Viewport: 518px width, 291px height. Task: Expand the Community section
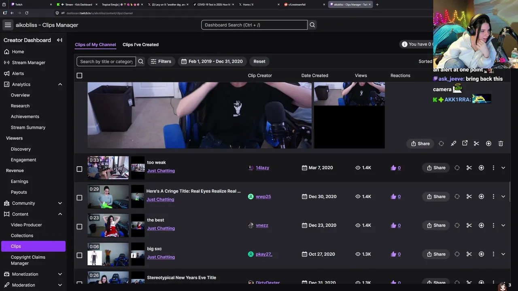[x=60, y=203]
